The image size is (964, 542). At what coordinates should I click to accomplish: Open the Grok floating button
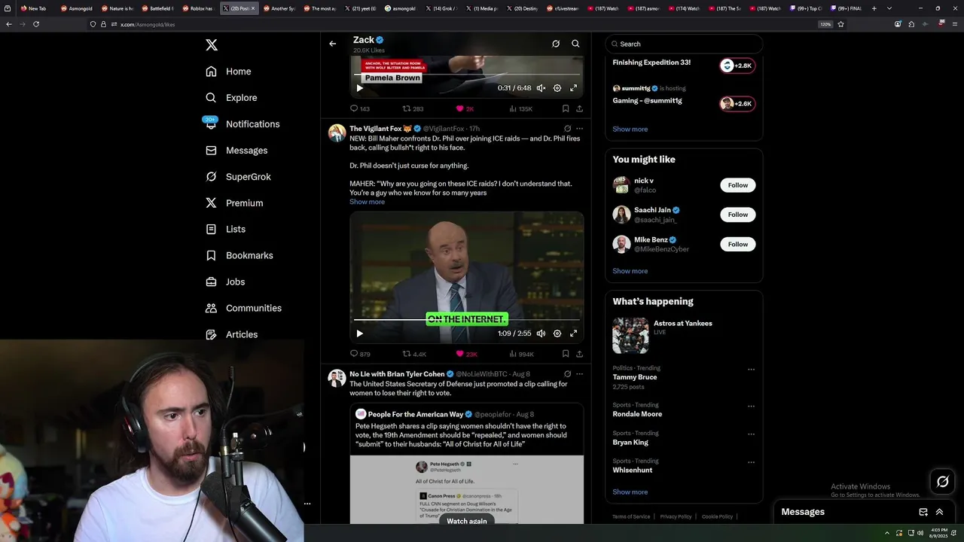tap(942, 482)
